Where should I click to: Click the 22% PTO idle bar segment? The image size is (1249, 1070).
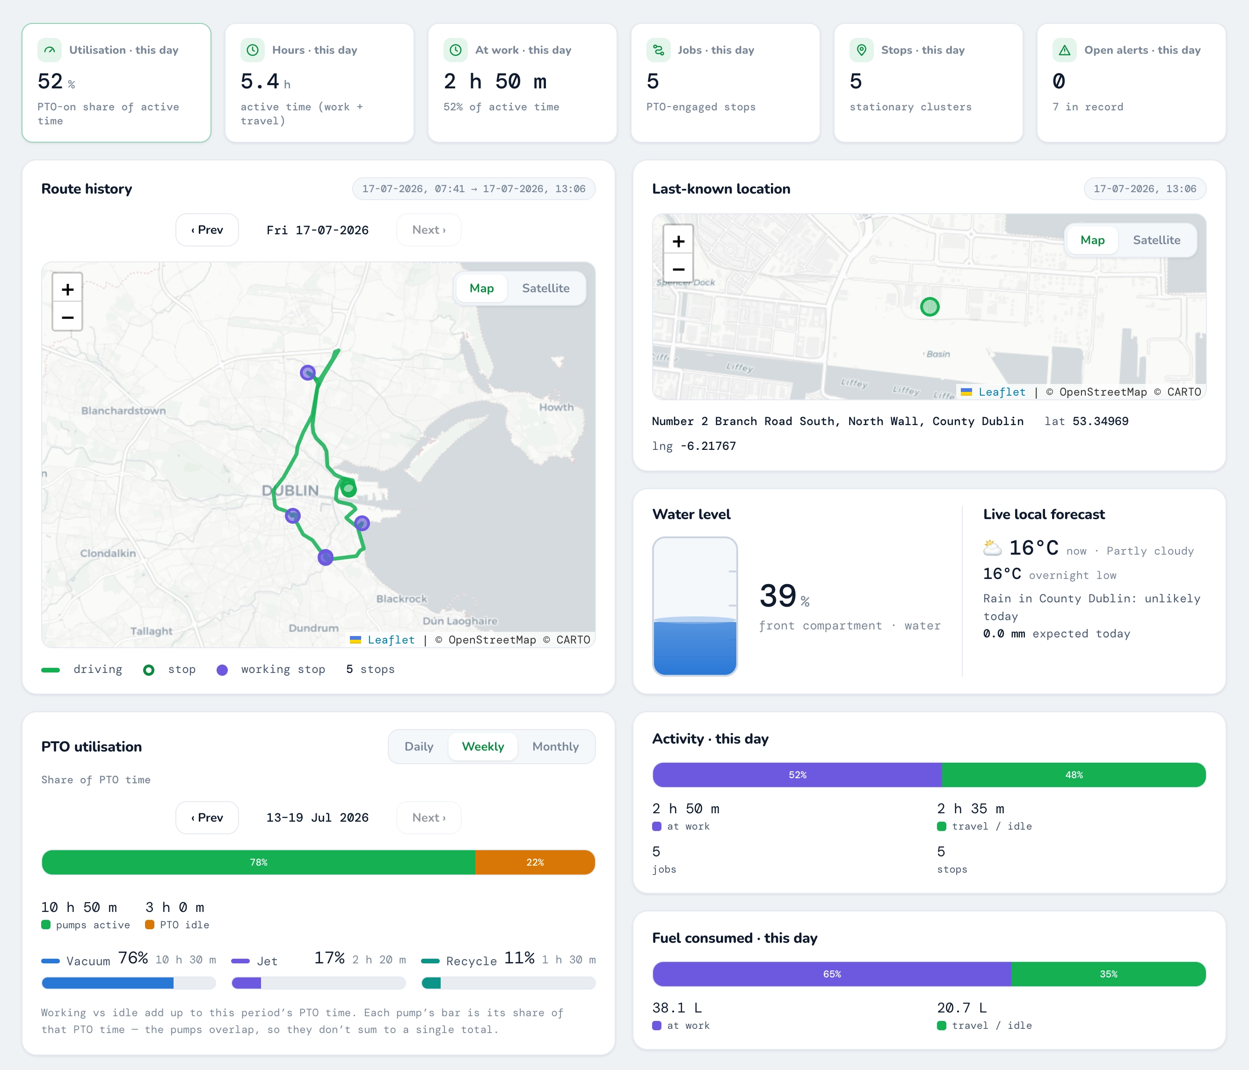tap(535, 862)
